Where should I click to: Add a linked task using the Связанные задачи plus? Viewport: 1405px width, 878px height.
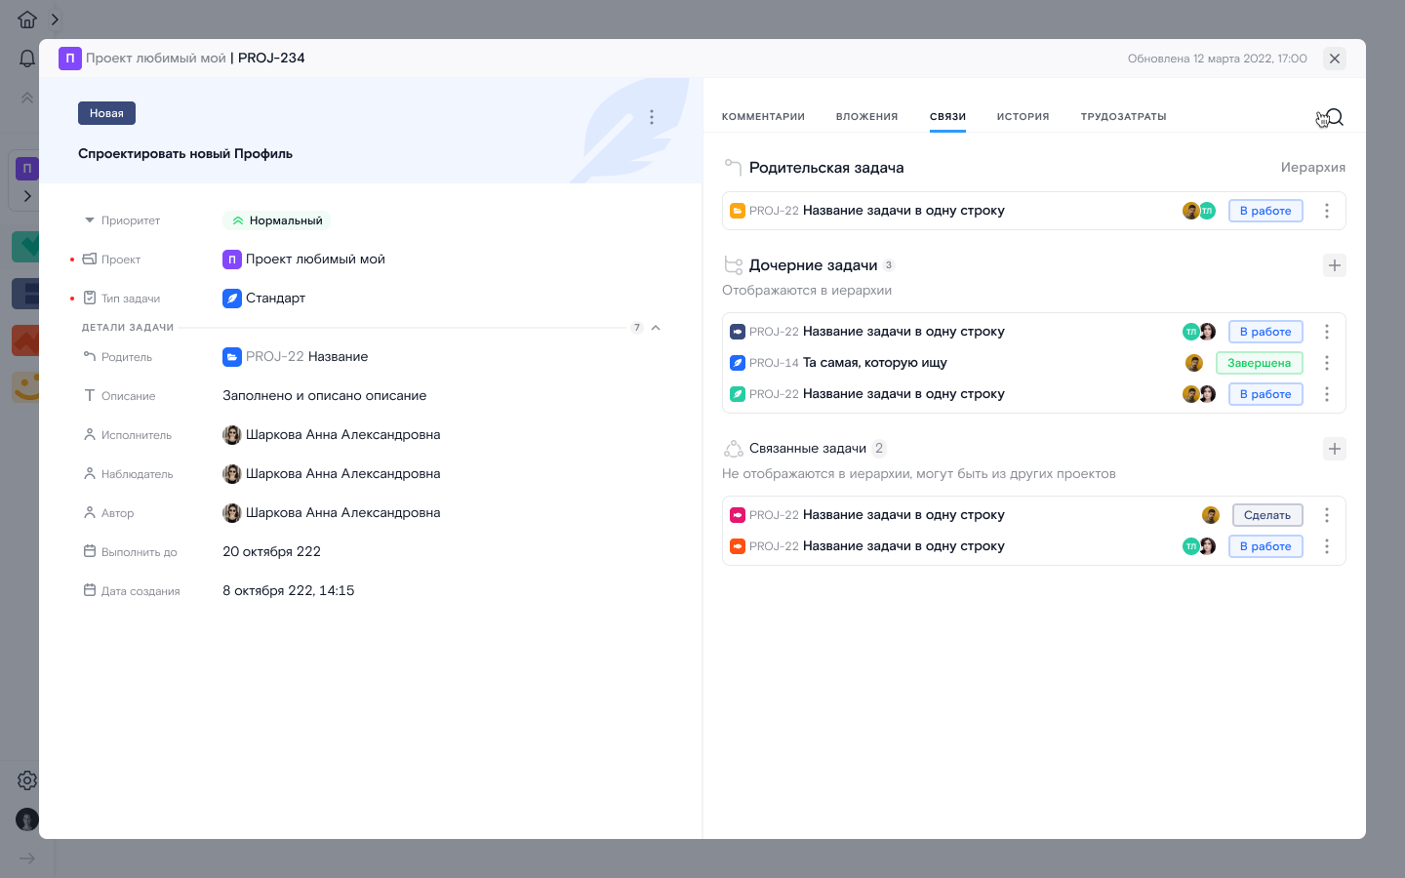[x=1335, y=449]
